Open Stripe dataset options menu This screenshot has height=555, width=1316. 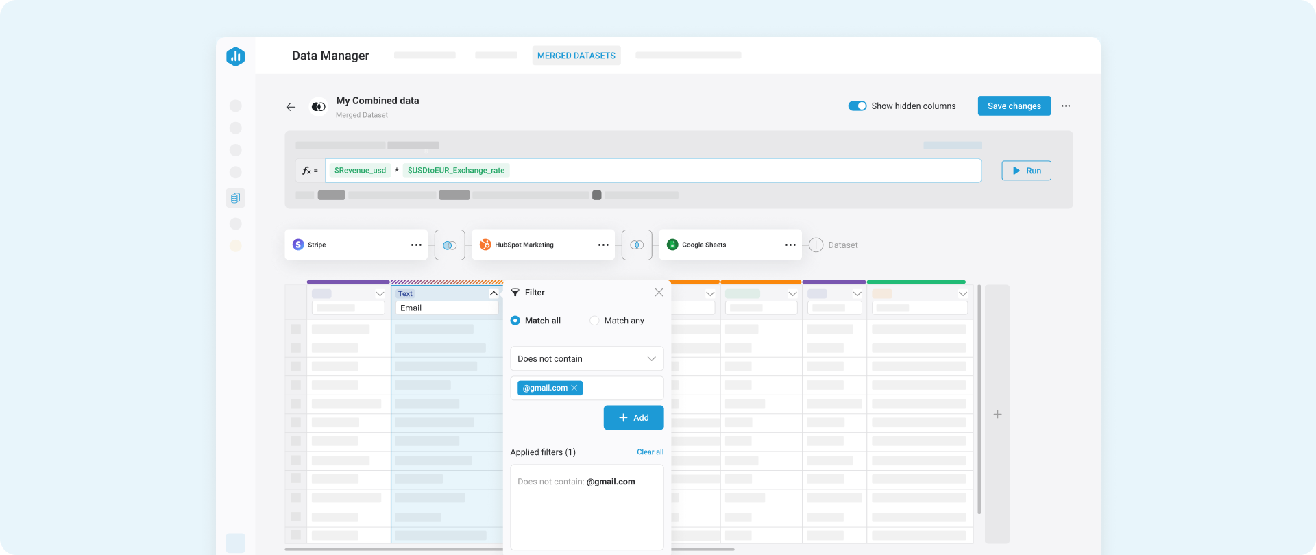pyautogui.click(x=416, y=245)
